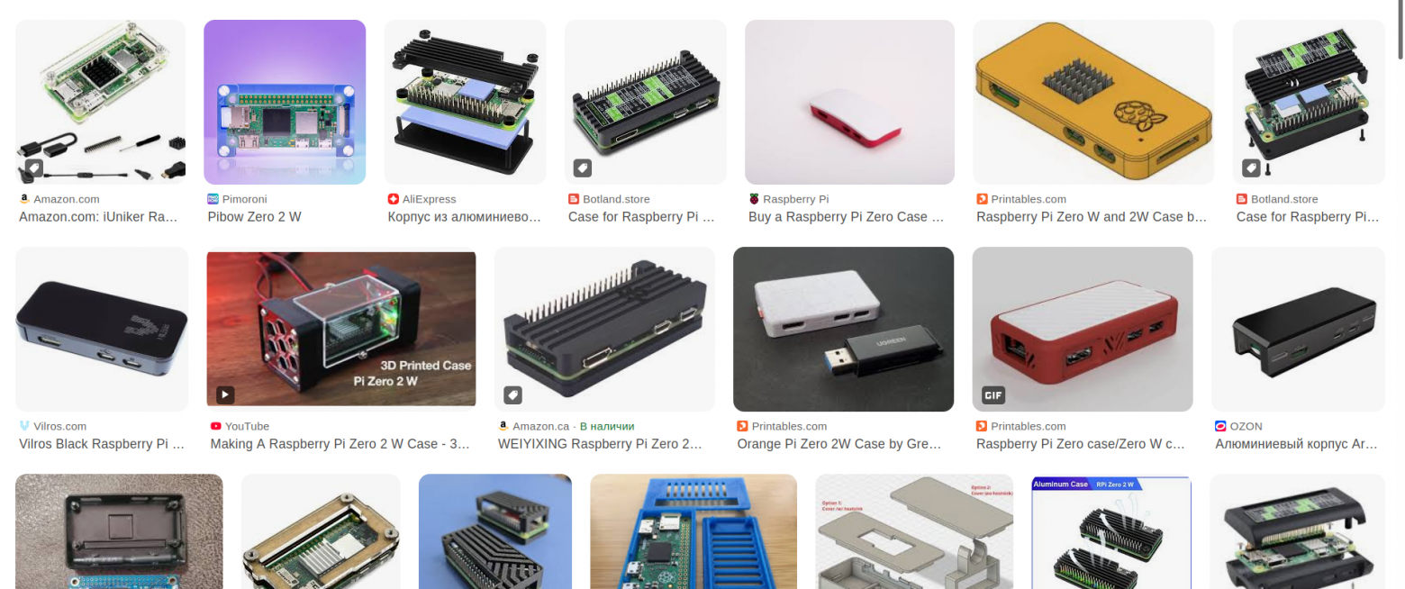Open the white and red official case image
The width and height of the screenshot is (1405, 589).
pyautogui.click(x=849, y=102)
